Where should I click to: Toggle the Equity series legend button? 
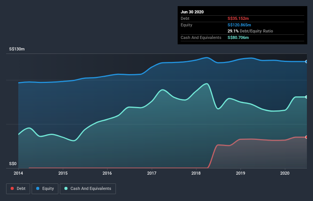point(45,189)
